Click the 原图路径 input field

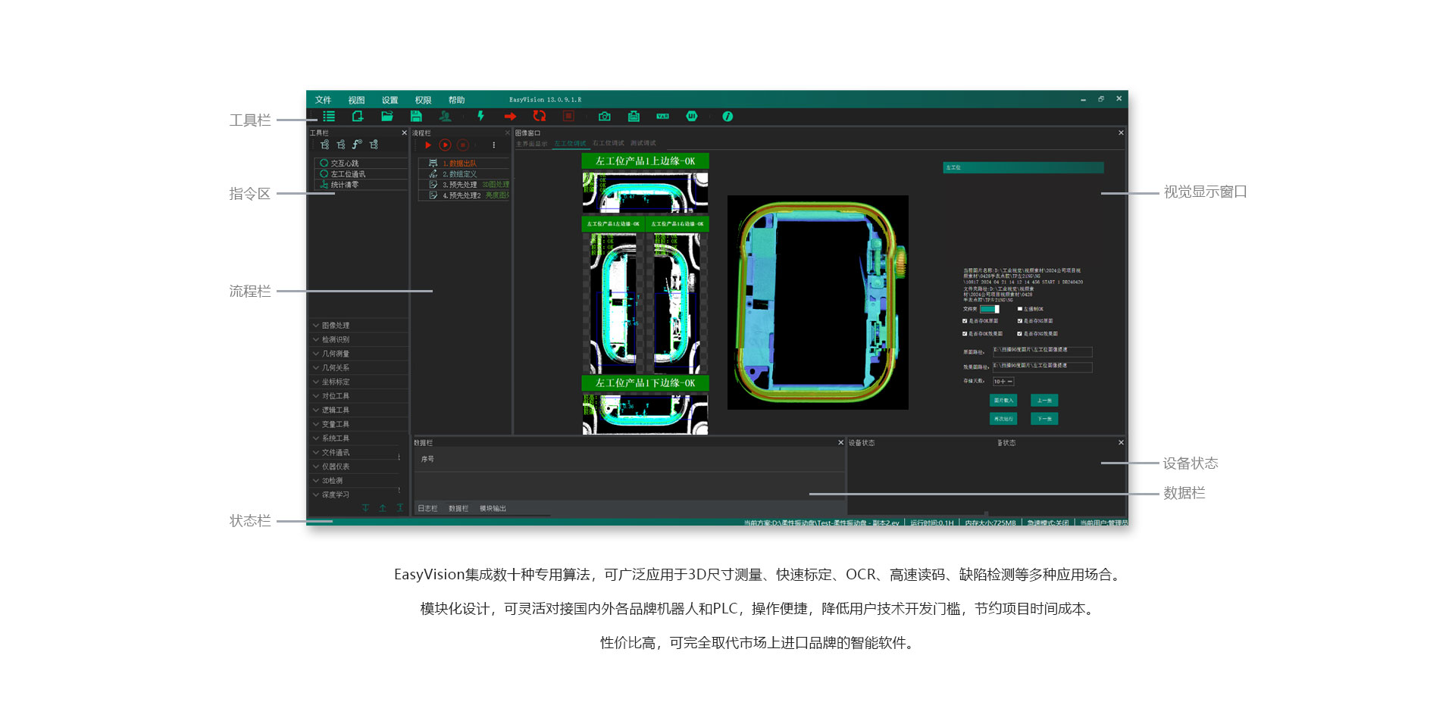tap(1043, 351)
